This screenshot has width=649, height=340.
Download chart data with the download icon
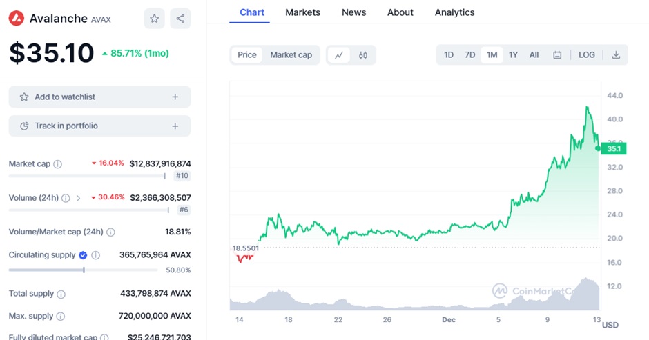click(616, 55)
